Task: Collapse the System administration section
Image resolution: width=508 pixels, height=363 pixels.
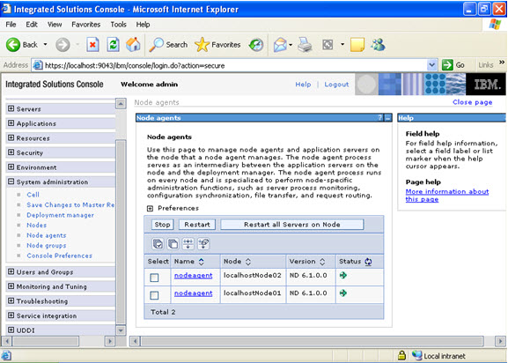Action: [11, 181]
